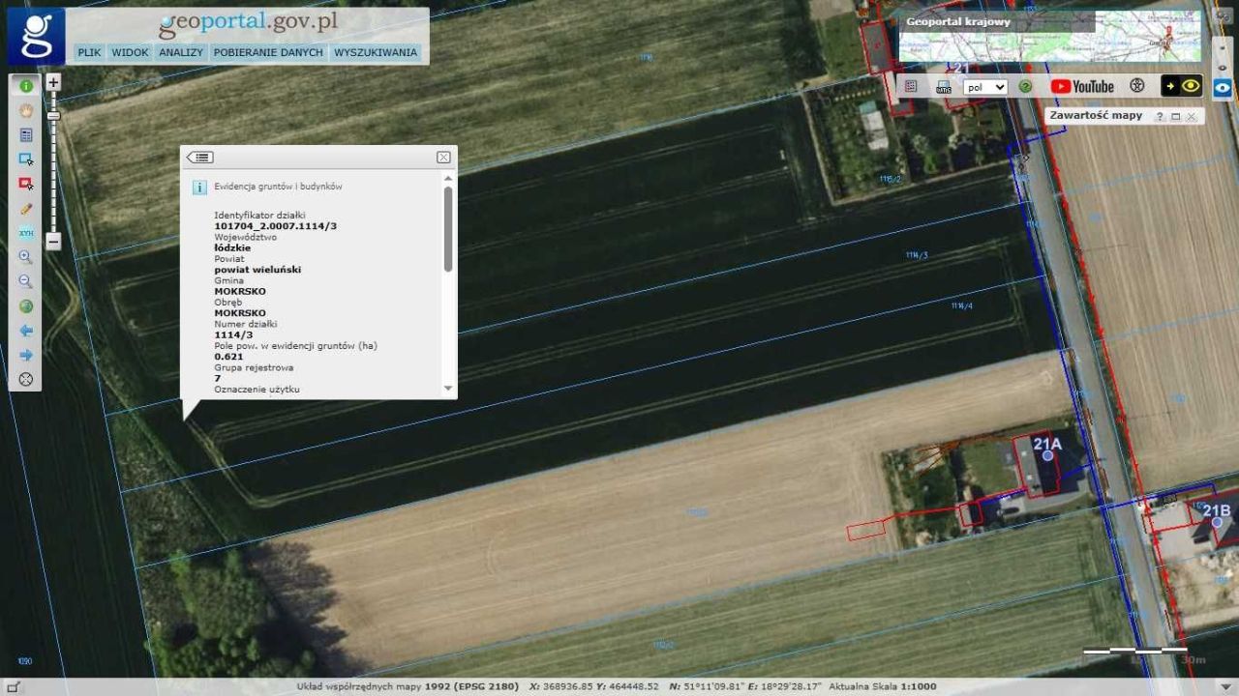Click the info popup scrollbar thumb
The image size is (1239, 696).
448,229
